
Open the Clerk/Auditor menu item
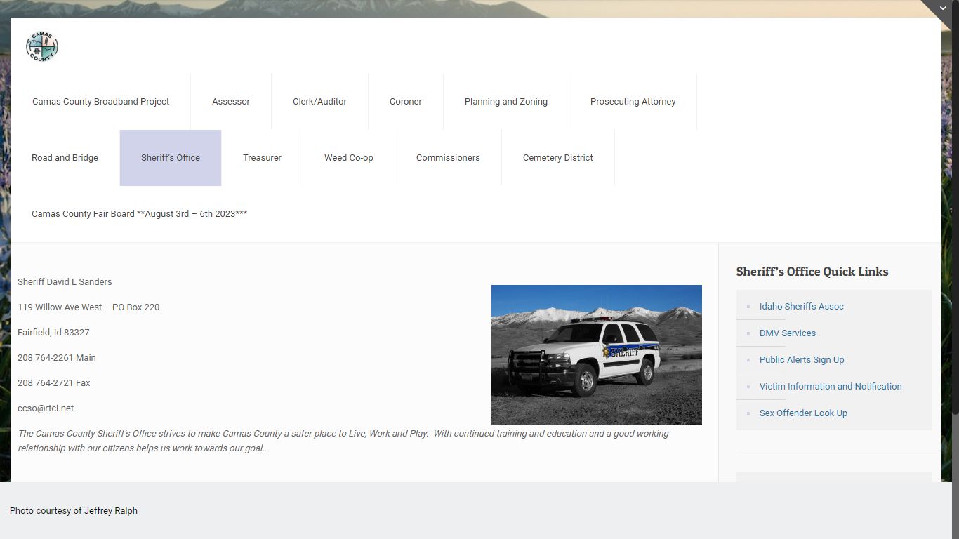pos(319,102)
